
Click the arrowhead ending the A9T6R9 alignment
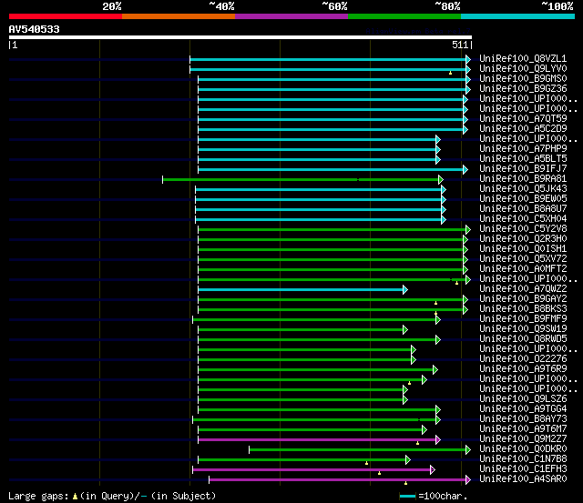pyautogui.click(x=435, y=369)
